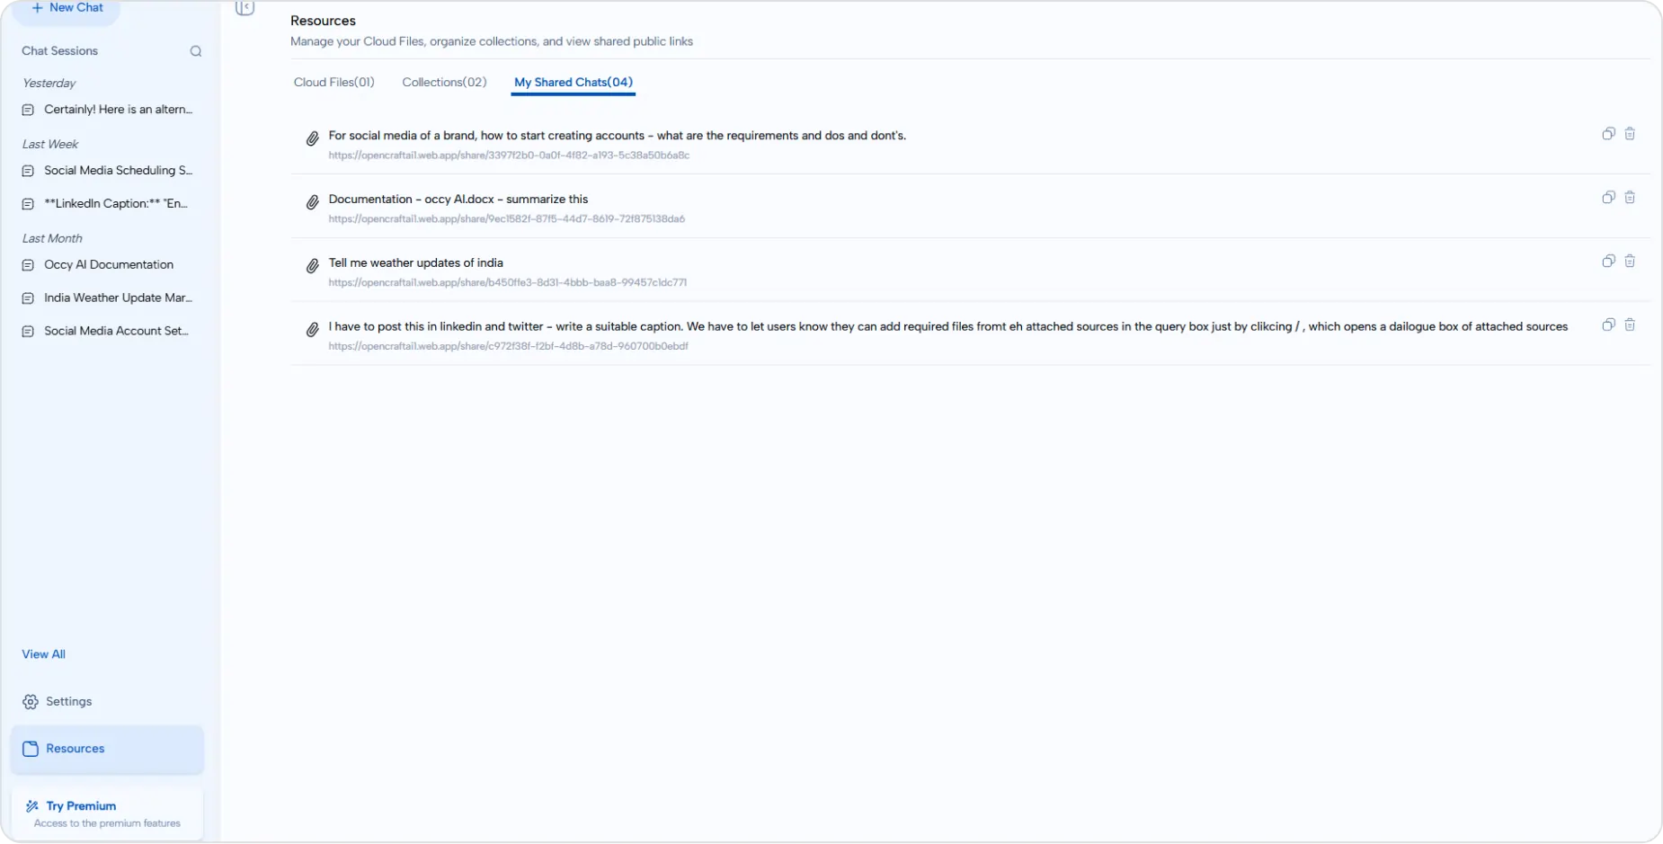Copy link for the Documentation shared chat
Screen dimensions: 1663x844
[x=1608, y=198]
